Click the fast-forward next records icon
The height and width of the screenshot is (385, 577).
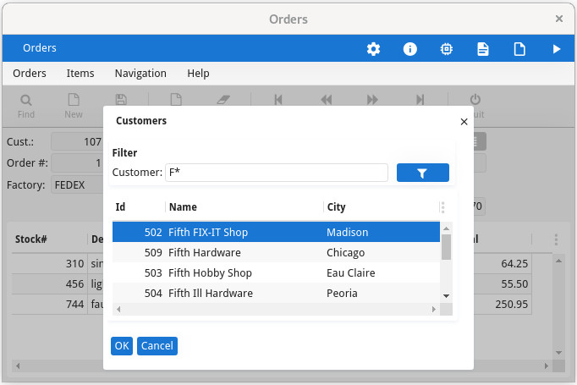pos(372,99)
